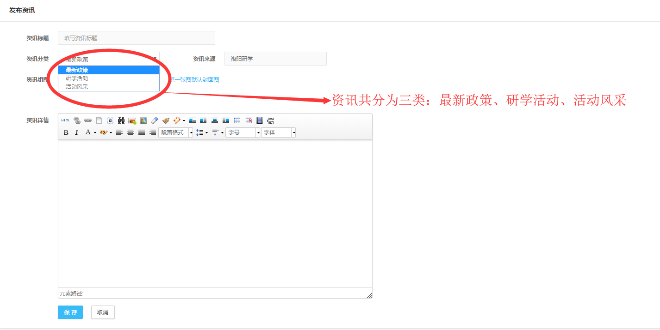Click the select all 'a' icon

(x=110, y=120)
